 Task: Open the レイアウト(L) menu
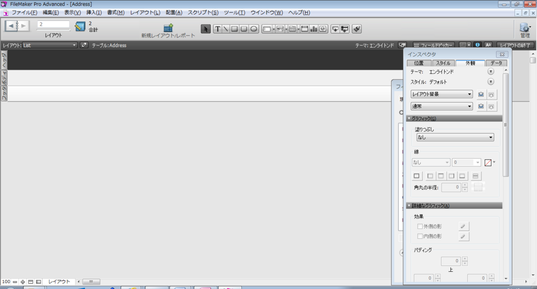pyautogui.click(x=145, y=13)
